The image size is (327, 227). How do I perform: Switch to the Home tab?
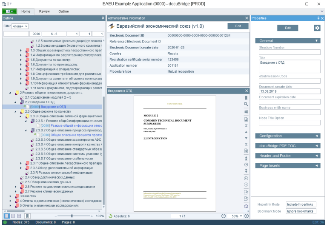(26, 11)
